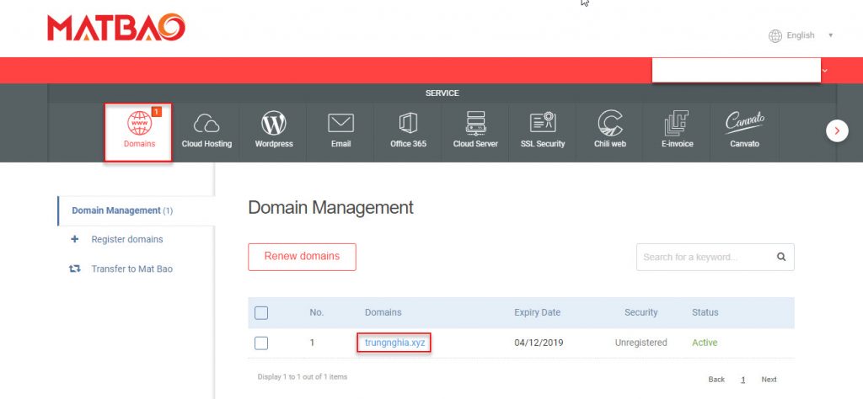Go to the Next pagination link
The image size is (863, 399).
769,379
